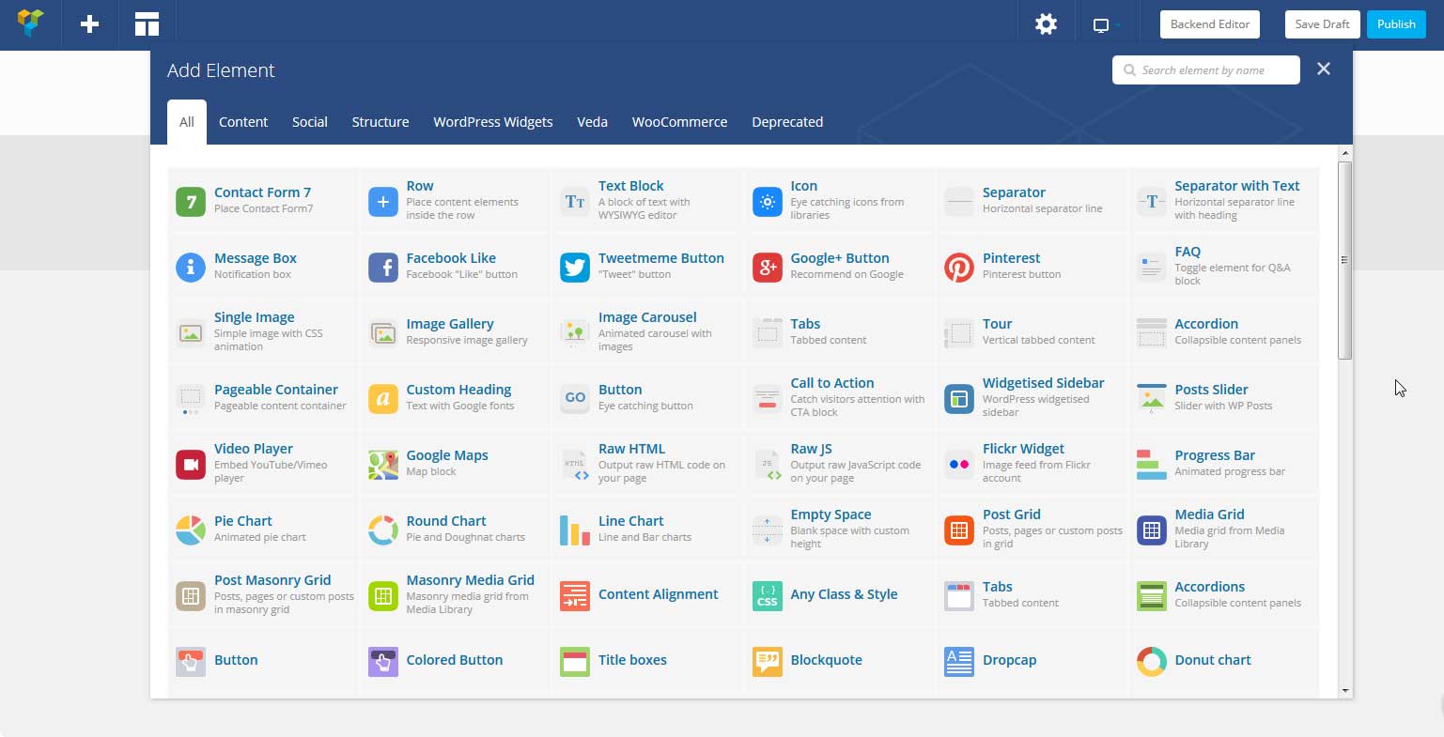This screenshot has height=737, width=1444.
Task: Pick the Message Box info icon
Action: (x=191, y=267)
